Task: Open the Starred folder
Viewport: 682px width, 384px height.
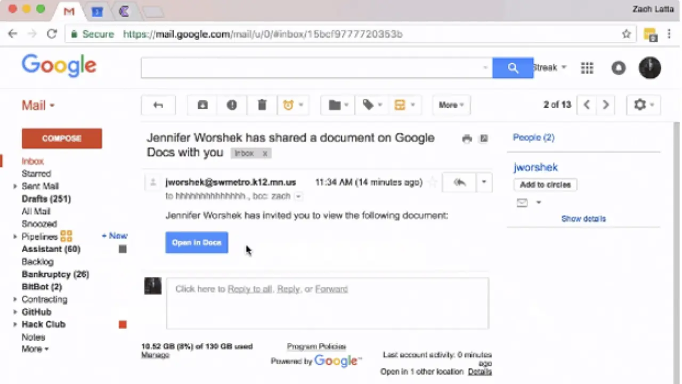Action: (x=36, y=174)
